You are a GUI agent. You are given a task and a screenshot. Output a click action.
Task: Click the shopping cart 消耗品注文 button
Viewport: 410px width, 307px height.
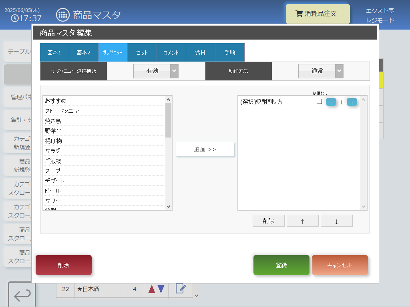click(x=318, y=14)
